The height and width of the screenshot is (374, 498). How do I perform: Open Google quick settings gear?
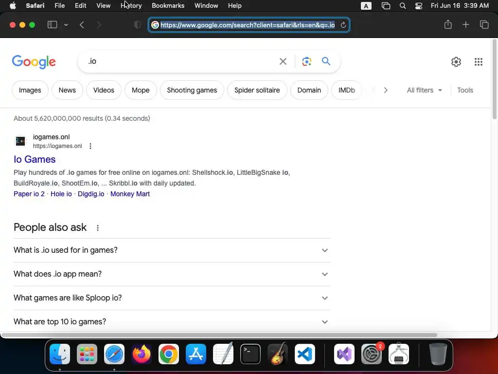click(x=456, y=62)
